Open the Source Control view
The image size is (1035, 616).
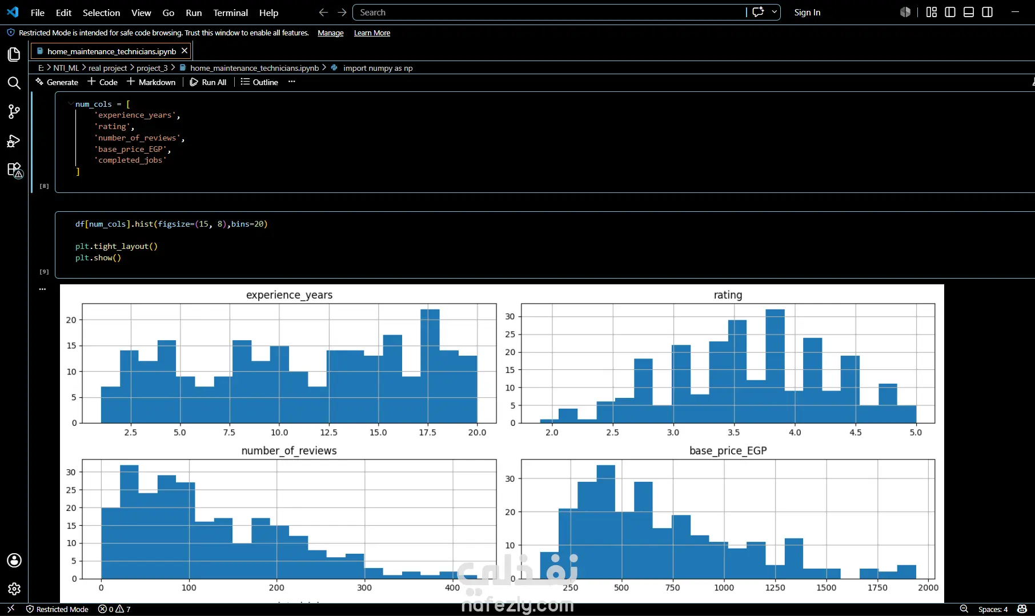(14, 112)
